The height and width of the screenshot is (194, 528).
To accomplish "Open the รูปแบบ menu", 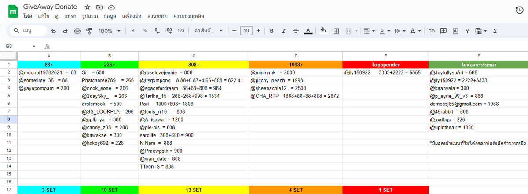I will coord(90,16).
